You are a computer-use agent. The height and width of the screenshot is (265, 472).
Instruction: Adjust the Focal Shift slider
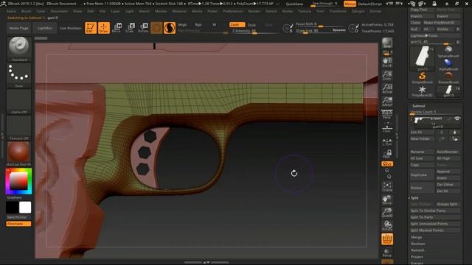click(321, 24)
